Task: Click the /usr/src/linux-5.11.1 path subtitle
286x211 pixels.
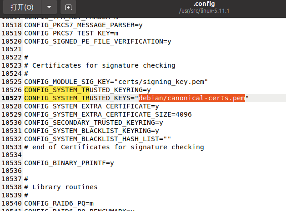Action: 204,11
